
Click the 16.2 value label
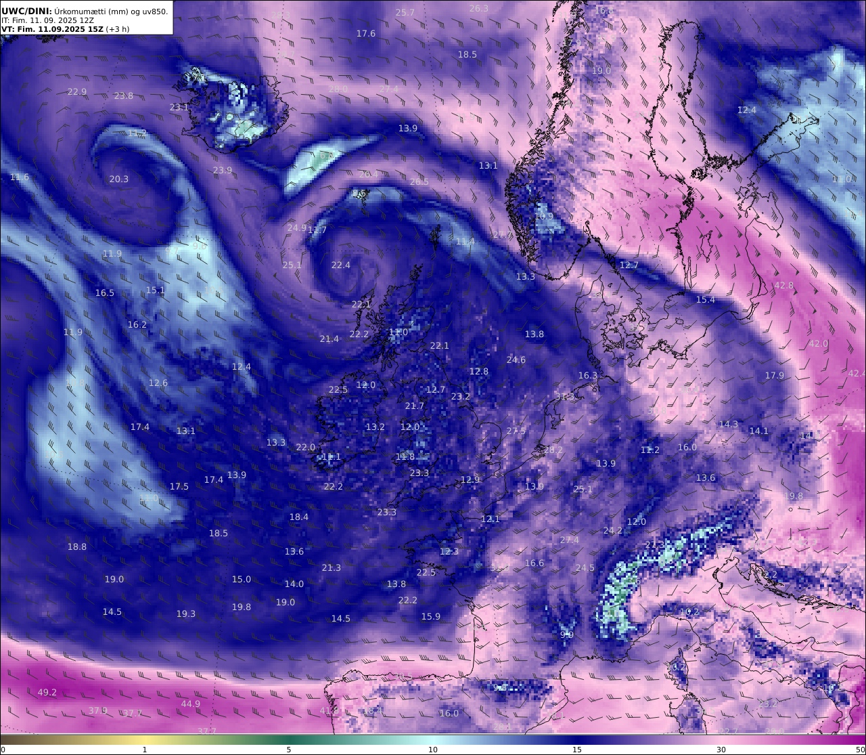[137, 324]
